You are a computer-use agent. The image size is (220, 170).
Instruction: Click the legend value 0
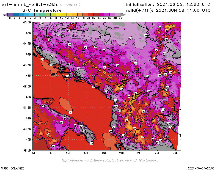coord(35,18)
